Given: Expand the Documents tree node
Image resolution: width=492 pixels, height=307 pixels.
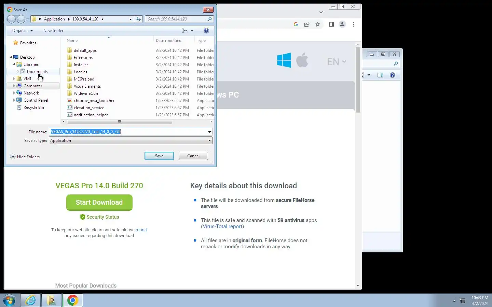Looking at the screenshot, I should click(x=17, y=72).
